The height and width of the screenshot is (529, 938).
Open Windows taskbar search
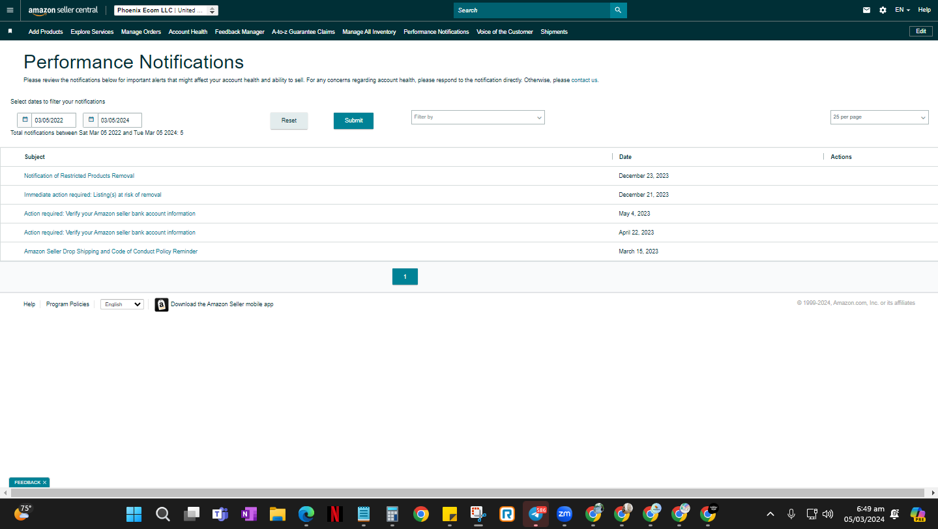(163, 514)
